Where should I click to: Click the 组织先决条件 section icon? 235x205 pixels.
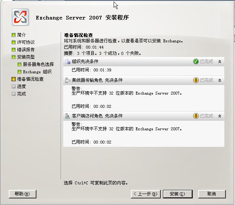68,61
